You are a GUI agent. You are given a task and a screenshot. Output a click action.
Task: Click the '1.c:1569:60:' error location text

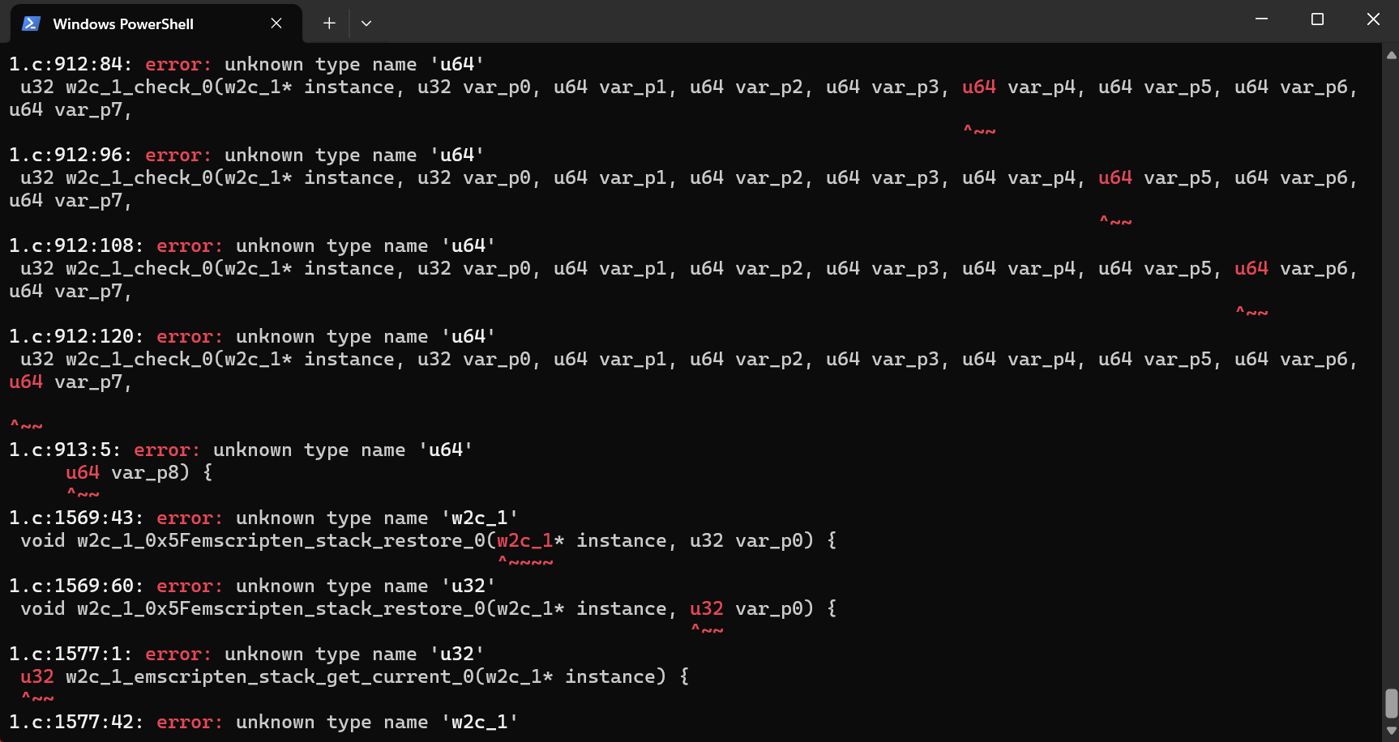pos(76,586)
